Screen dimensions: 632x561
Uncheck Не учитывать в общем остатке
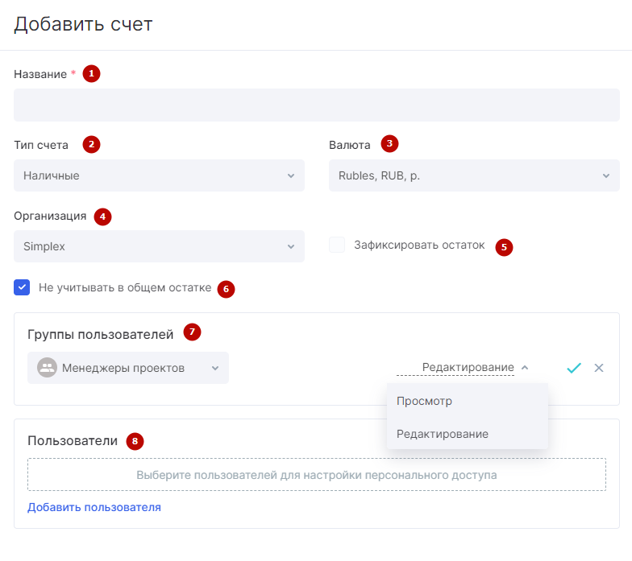tap(22, 287)
